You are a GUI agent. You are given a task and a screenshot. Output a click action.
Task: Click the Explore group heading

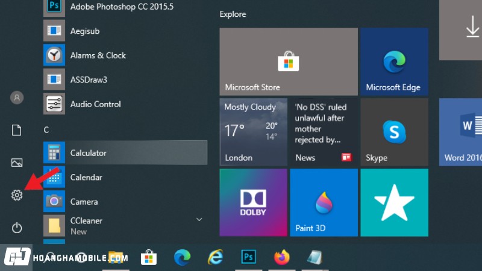tap(233, 14)
